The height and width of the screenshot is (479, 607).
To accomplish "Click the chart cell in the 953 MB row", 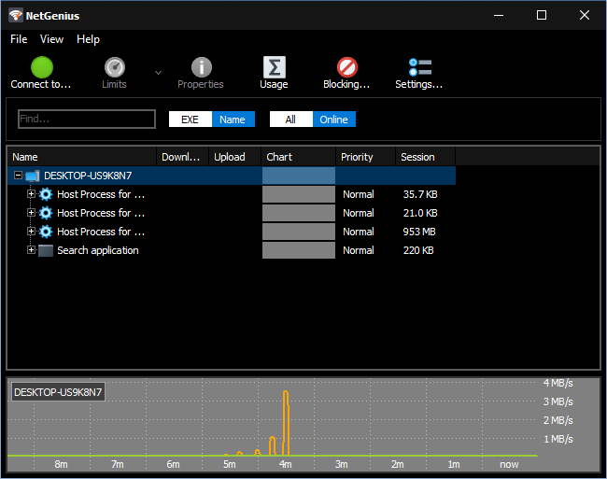I will tap(299, 232).
